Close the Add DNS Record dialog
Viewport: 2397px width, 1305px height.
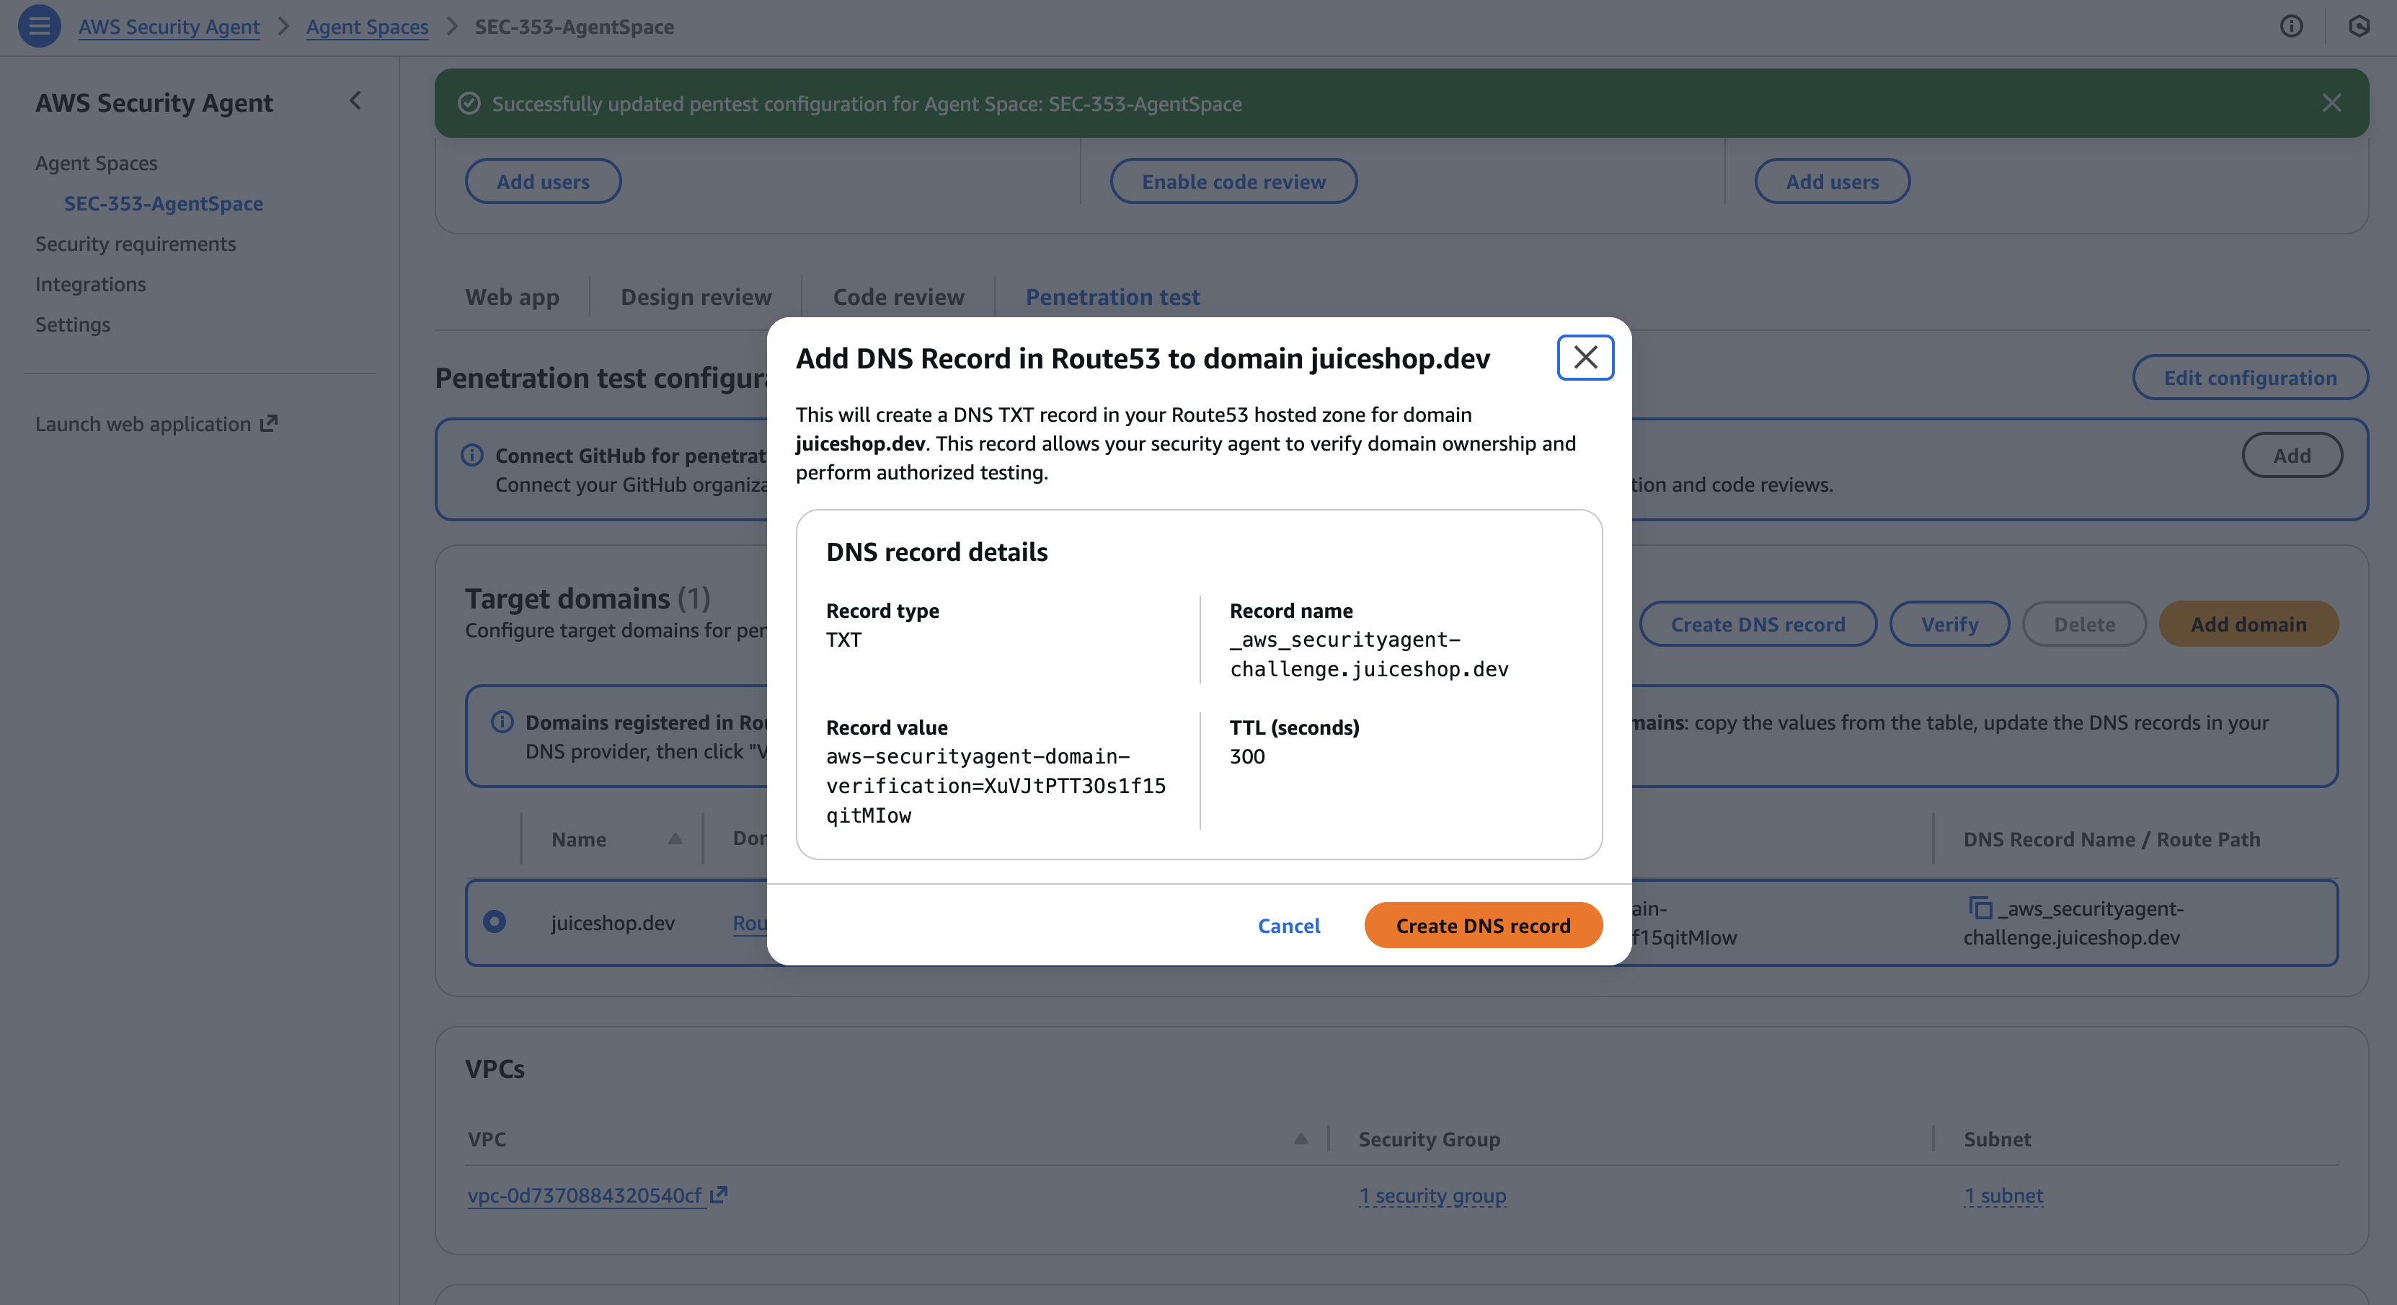tap(1585, 358)
